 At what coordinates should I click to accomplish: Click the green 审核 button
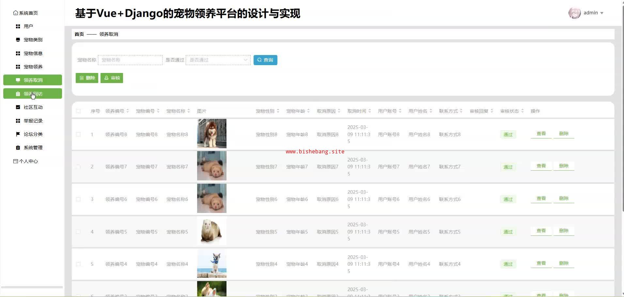pos(112,78)
